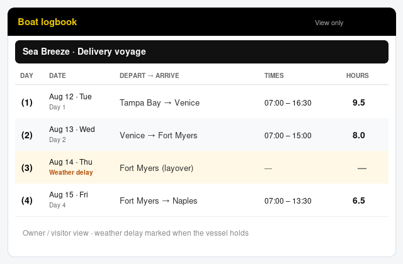Click the Boat logbook title

pos(47,22)
